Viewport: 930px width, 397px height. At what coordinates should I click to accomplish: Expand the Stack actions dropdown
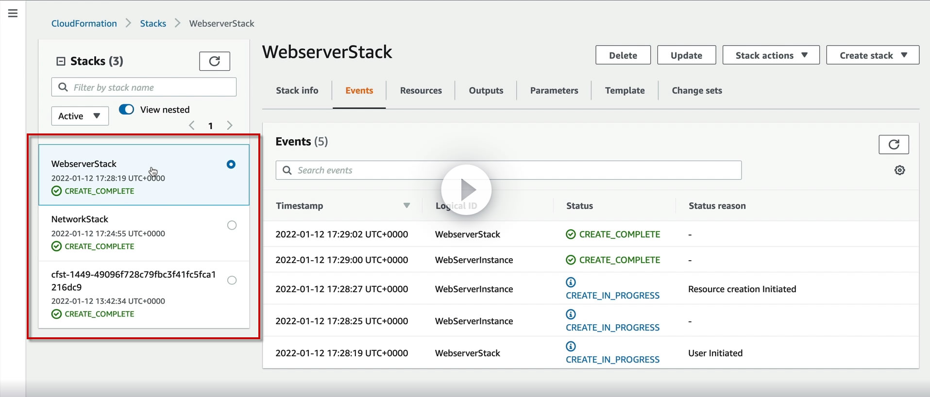pos(771,55)
